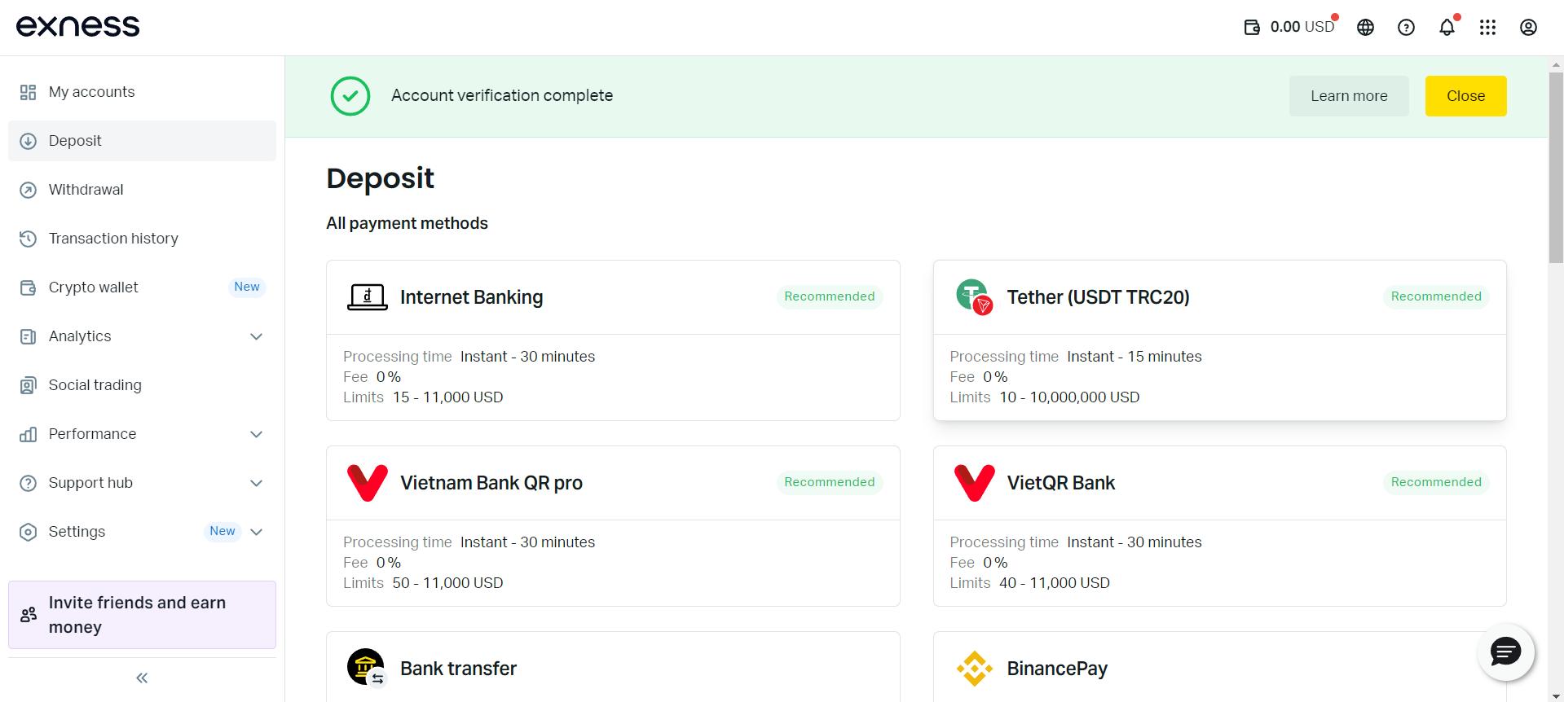Click the 40 - 11,000 USD limits text
The height and width of the screenshot is (702, 1564).
click(1055, 583)
